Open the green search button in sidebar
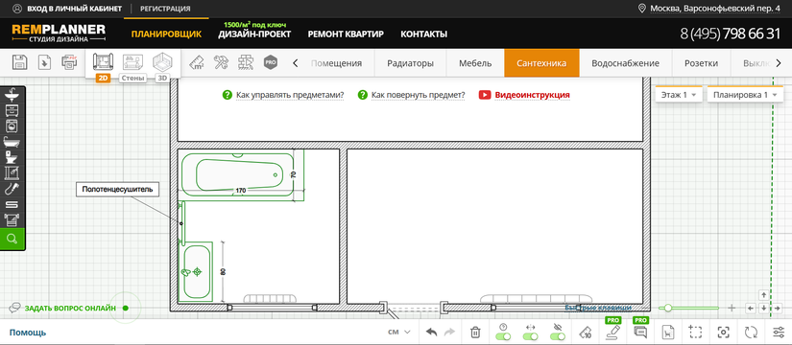The image size is (792, 345). (12, 239)
